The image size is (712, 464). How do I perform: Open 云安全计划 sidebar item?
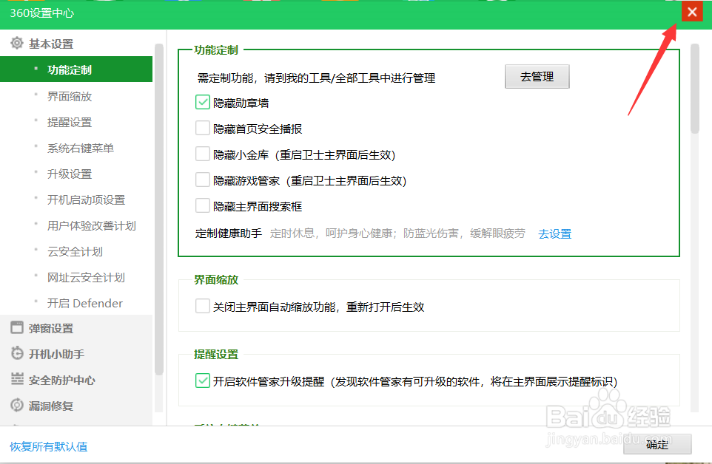(x=76, y=251)
